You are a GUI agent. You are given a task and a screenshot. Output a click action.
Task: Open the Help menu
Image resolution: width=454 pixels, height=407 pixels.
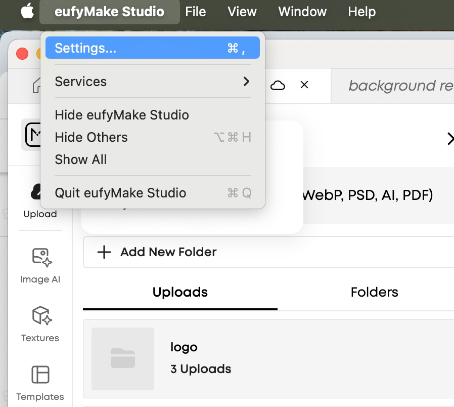point(361,12)
